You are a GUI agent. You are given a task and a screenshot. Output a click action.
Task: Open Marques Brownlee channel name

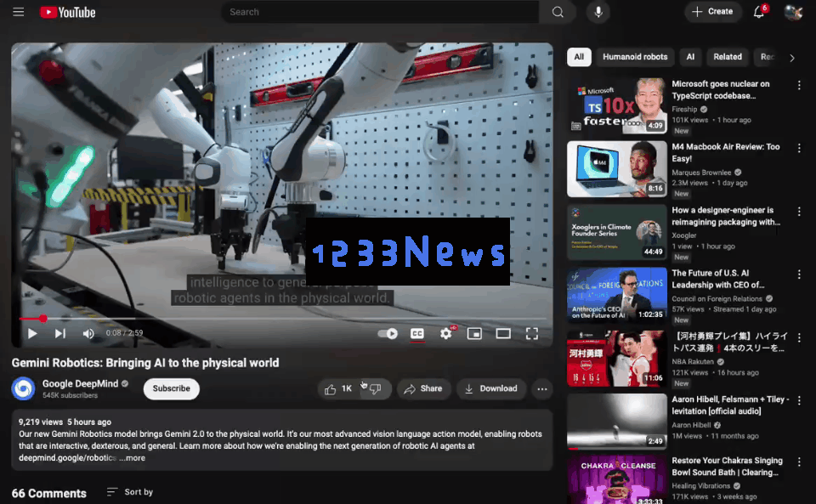[x=701, y=173]
